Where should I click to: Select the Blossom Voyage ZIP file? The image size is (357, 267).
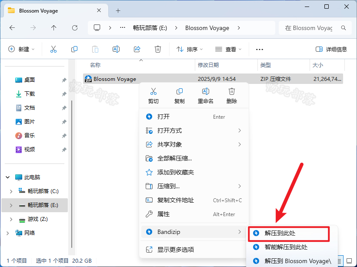pyautogui.click(x=213, y=79)
